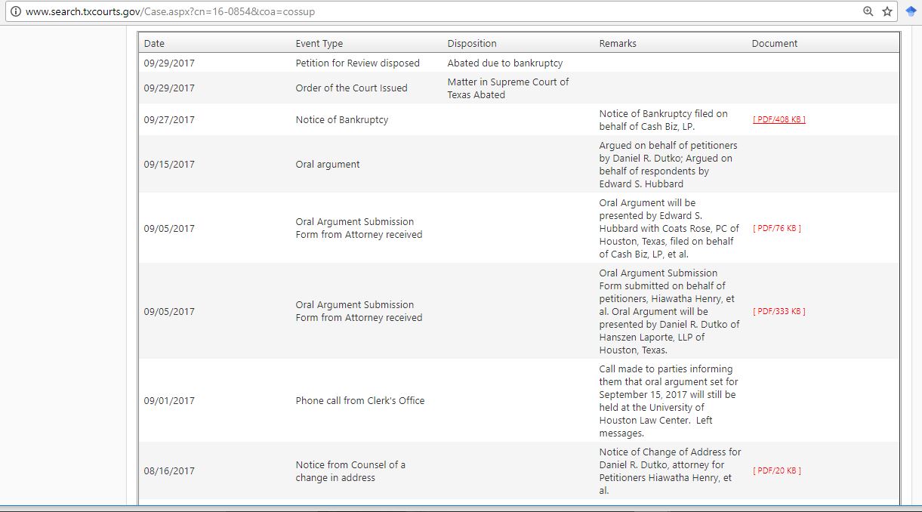Click the Event Type column header

[x=319, y=43]
